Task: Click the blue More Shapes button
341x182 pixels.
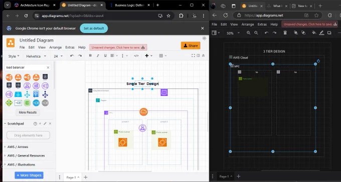Action: point(29,175)
